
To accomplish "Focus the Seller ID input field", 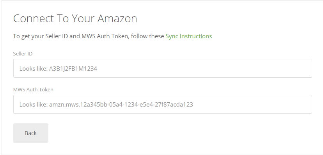I will coord(163,68).
